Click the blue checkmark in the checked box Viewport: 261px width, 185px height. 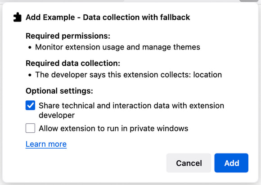tap(30, 105)
